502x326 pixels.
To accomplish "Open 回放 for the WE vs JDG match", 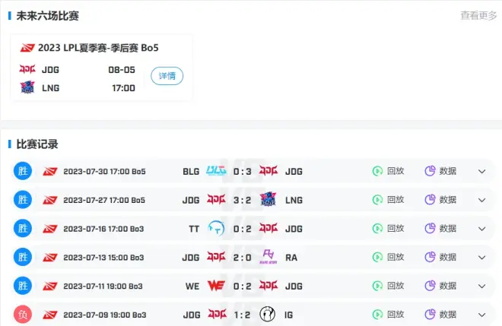I will pos(394,286).
